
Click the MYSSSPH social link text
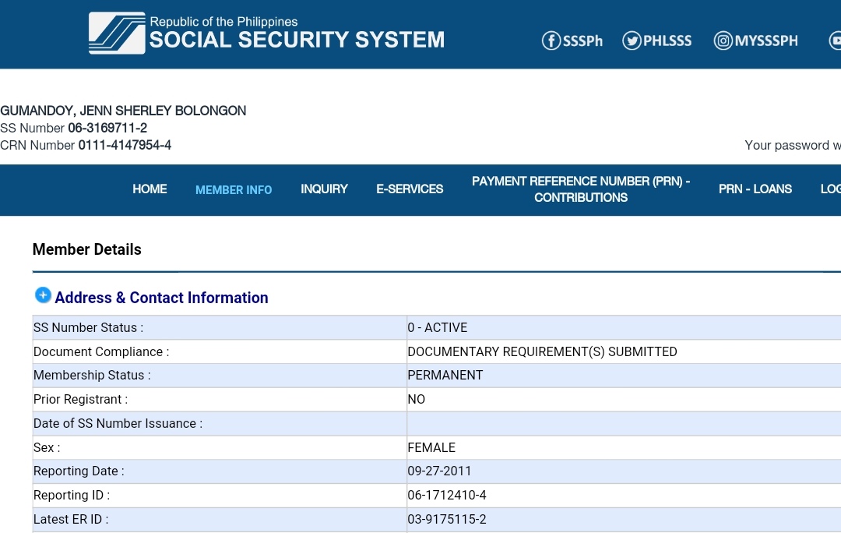click(766, 41)
